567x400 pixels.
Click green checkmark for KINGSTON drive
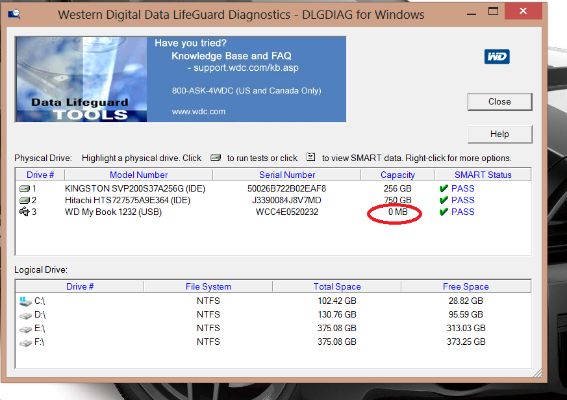click(x=444, y=188)
